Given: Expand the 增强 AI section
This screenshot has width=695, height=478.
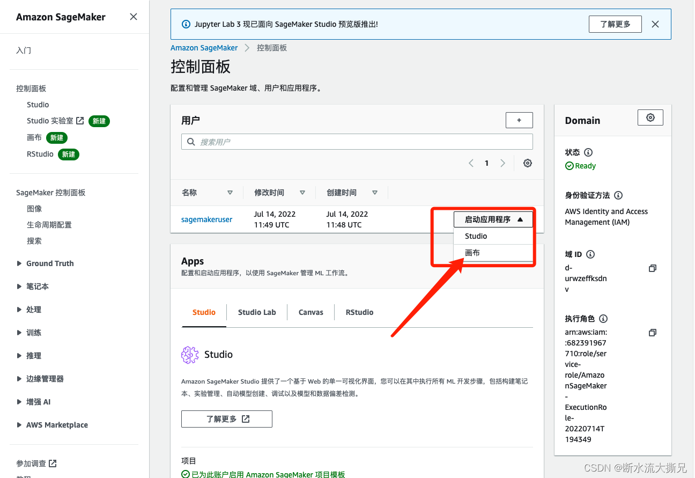Looking at the screenshot, I should tap(20, 402).
